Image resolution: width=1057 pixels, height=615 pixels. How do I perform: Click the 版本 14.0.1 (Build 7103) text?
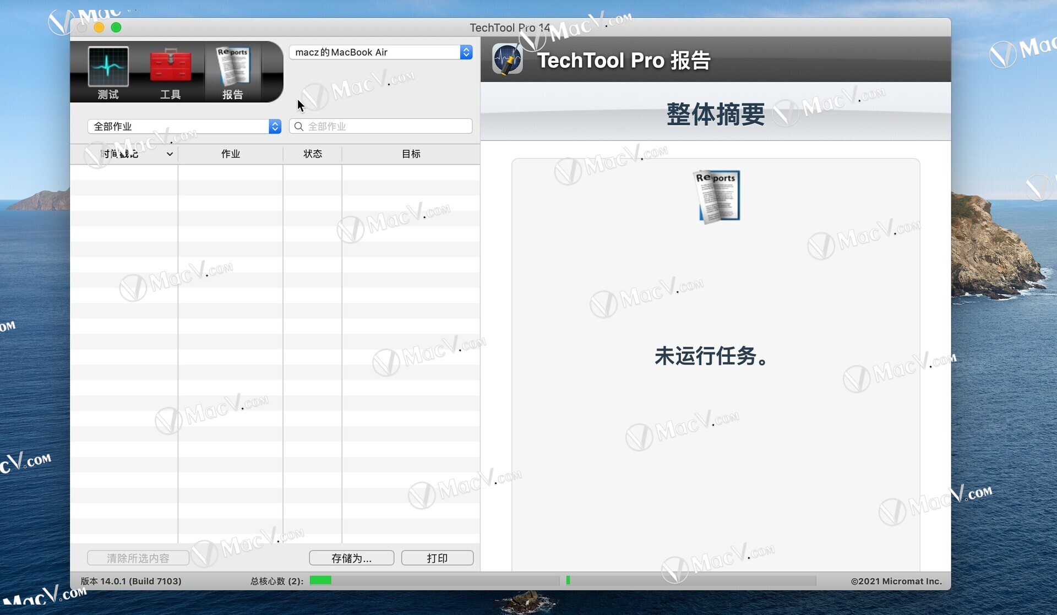pyautogui.click(x=131, y=581)
